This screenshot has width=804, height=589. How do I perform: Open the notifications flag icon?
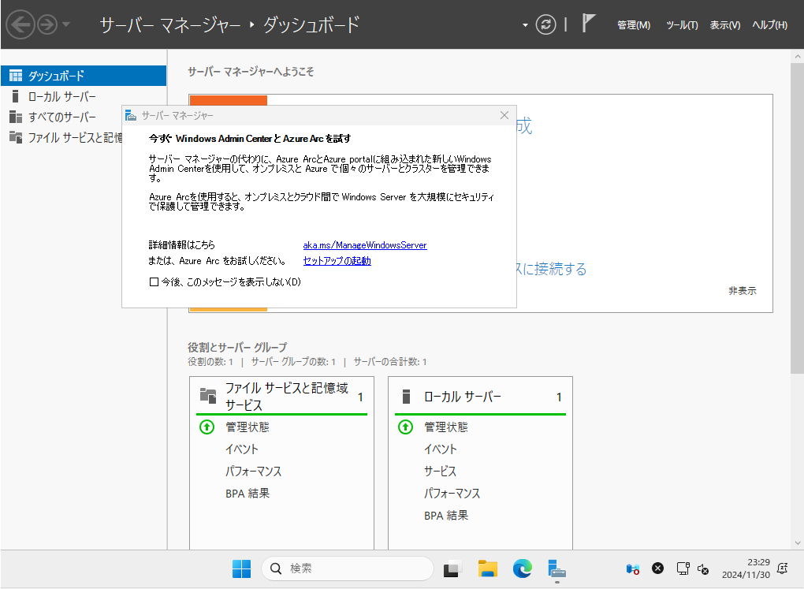tap(588, 23)
